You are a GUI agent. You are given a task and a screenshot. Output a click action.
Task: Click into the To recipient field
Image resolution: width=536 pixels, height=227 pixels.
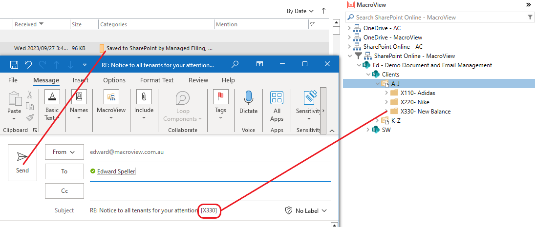point(210,171)
